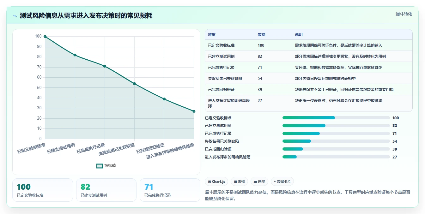The image size is (425, 214).
Task: Click the table value 54 in the 数据 column
Action: pos(260,79)
